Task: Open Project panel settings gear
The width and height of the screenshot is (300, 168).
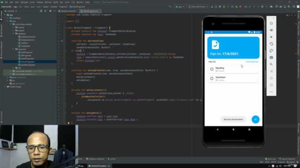Action: (50, 11)
